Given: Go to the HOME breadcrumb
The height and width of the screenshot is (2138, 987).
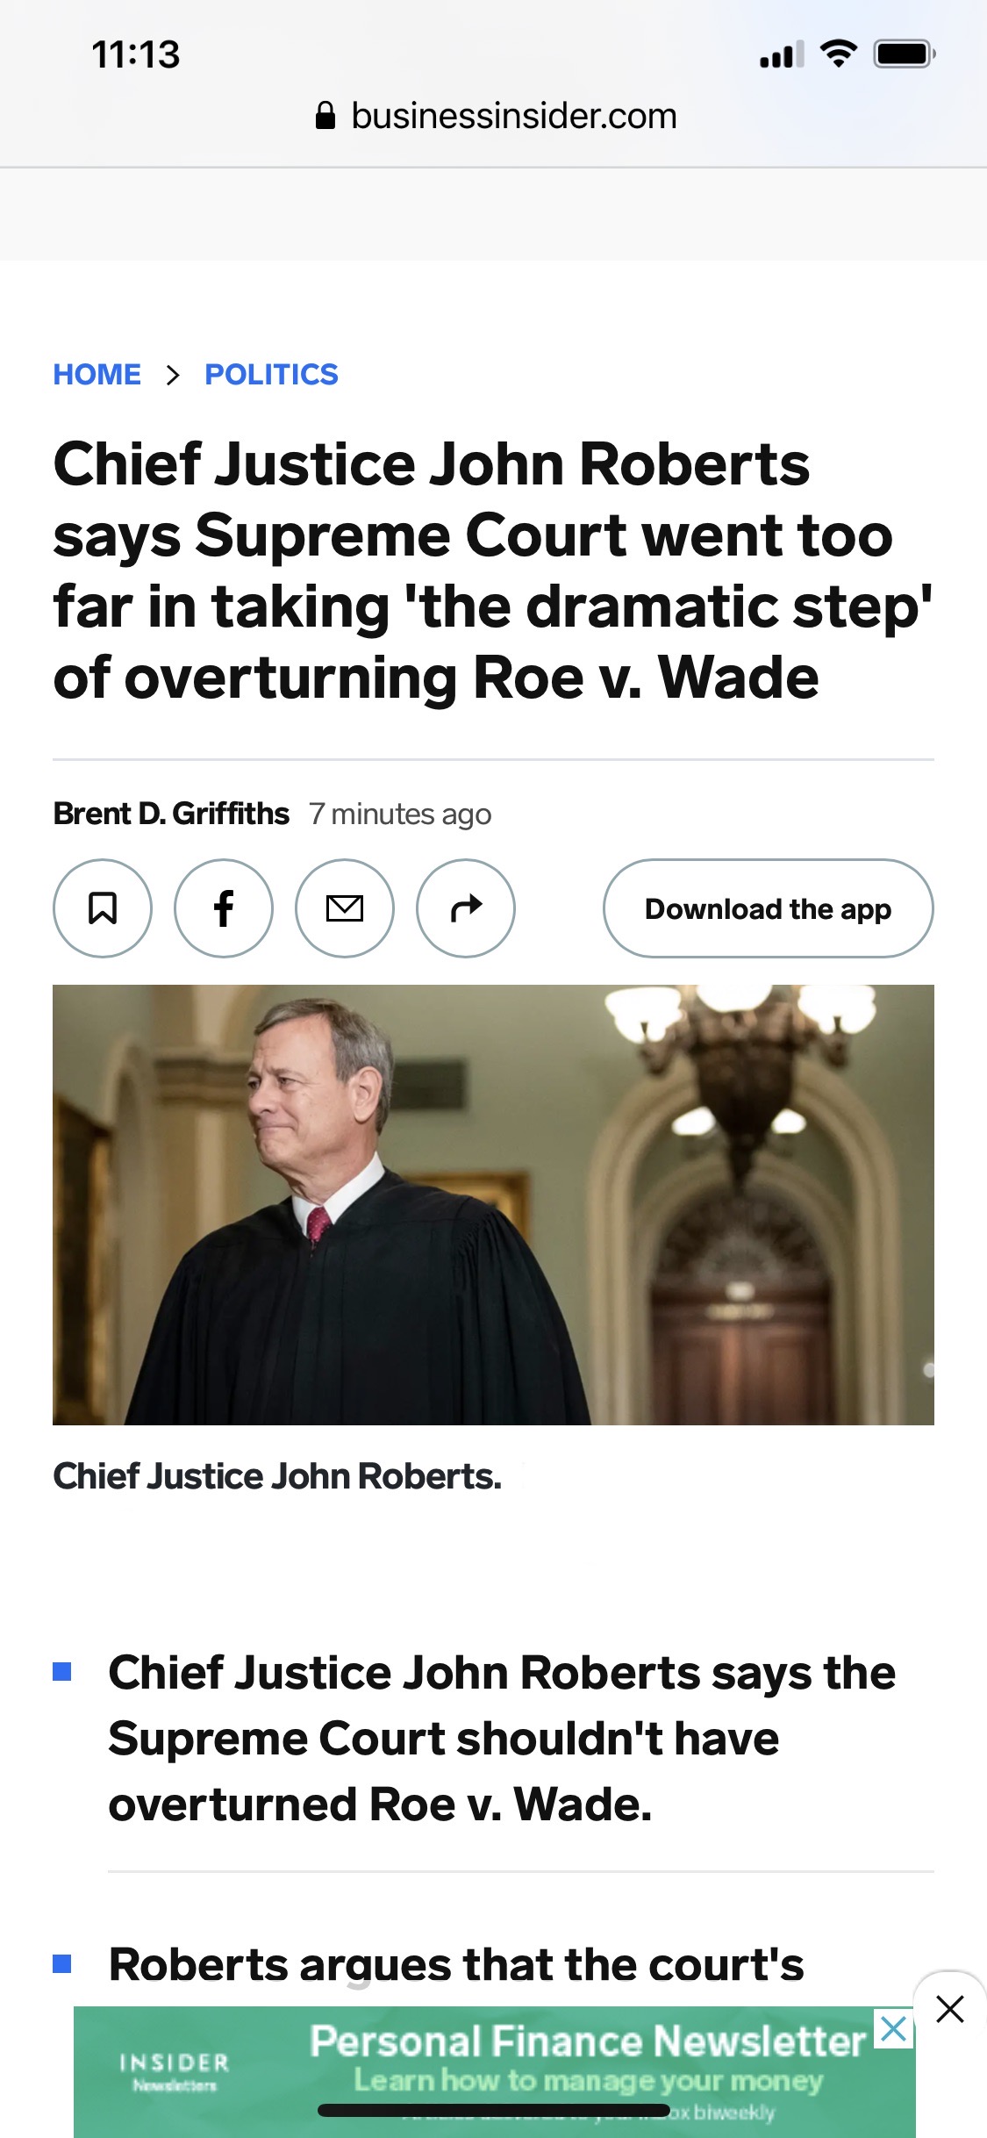Looking at the screenshot, I should point(97,375).
